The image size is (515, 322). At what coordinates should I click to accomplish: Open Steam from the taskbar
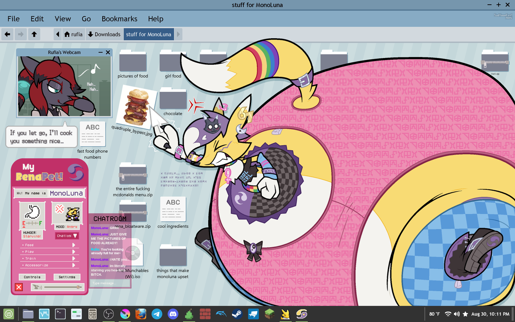pyautogui.click(x=237, y=314)
